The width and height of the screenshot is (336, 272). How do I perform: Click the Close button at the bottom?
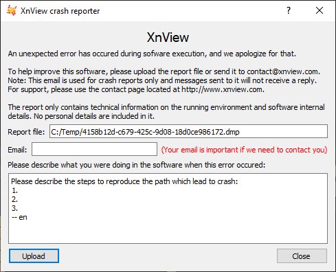point(302,256)
